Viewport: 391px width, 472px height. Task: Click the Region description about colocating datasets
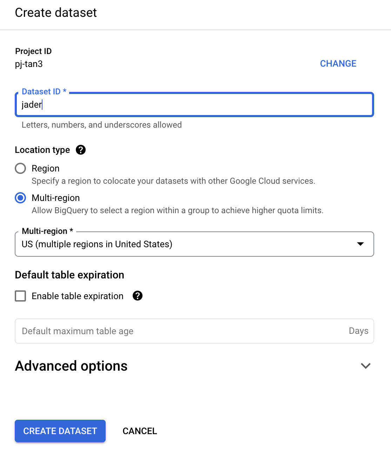(x=173, y=181)
